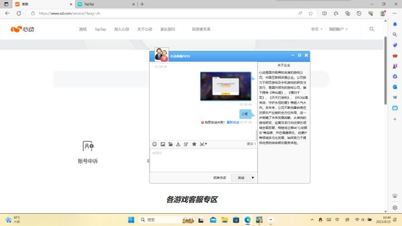Open screenshot options arrow beside scissors
The width and height of the screenshot is (402, 226).
pos(206,144)
